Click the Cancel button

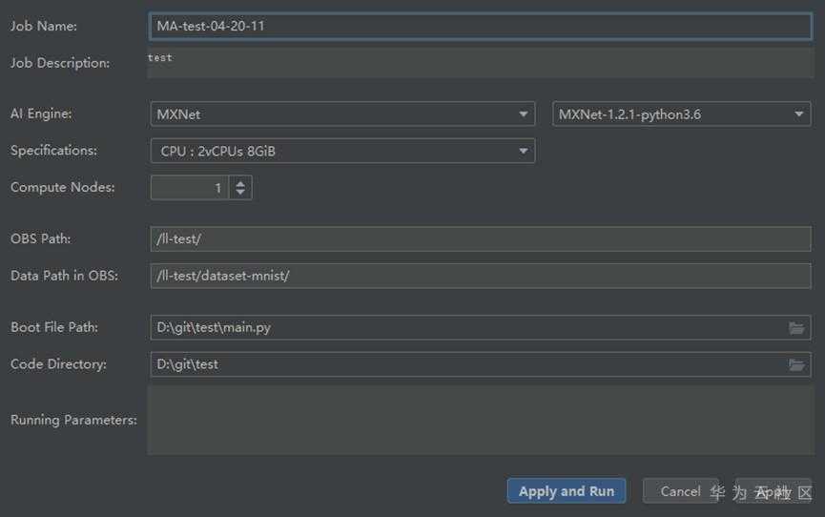pyautogui.click(x=680, y=491)
